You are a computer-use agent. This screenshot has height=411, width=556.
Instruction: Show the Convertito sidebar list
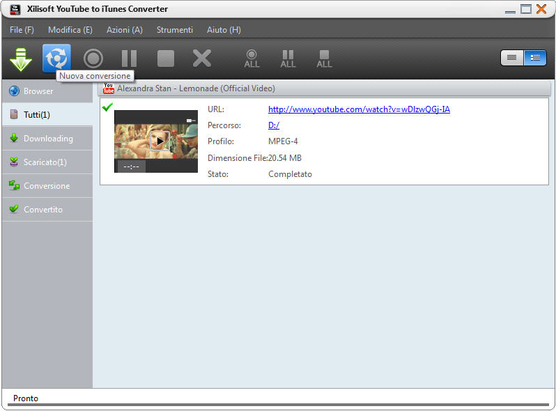coord(47,210)
